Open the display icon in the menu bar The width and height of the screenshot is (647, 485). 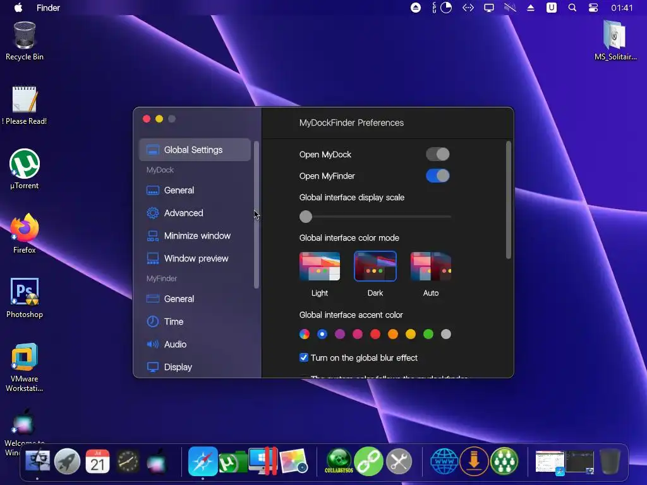489,8
